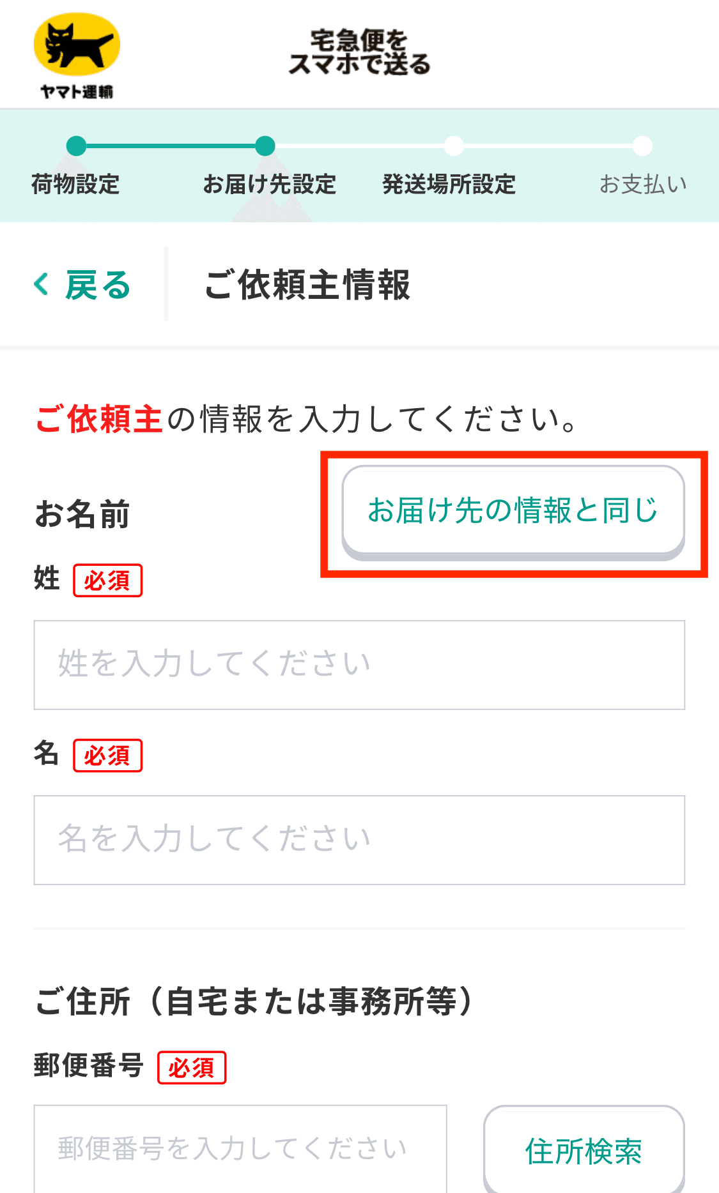Click the 宅急便をスマホで送る header title
The image size is (719, 1193).
[359, 52]
